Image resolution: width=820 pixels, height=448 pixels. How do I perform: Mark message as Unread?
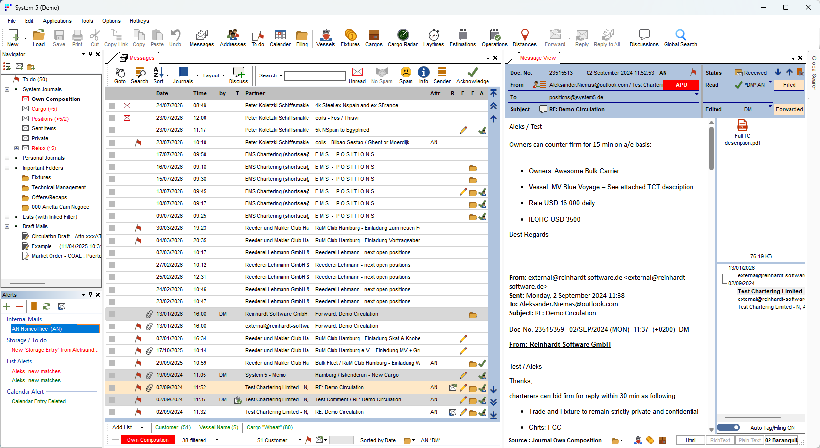click(358, 75)
